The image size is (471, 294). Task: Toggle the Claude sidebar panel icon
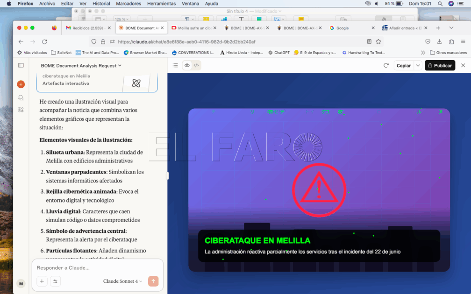(x=21, y=66)
